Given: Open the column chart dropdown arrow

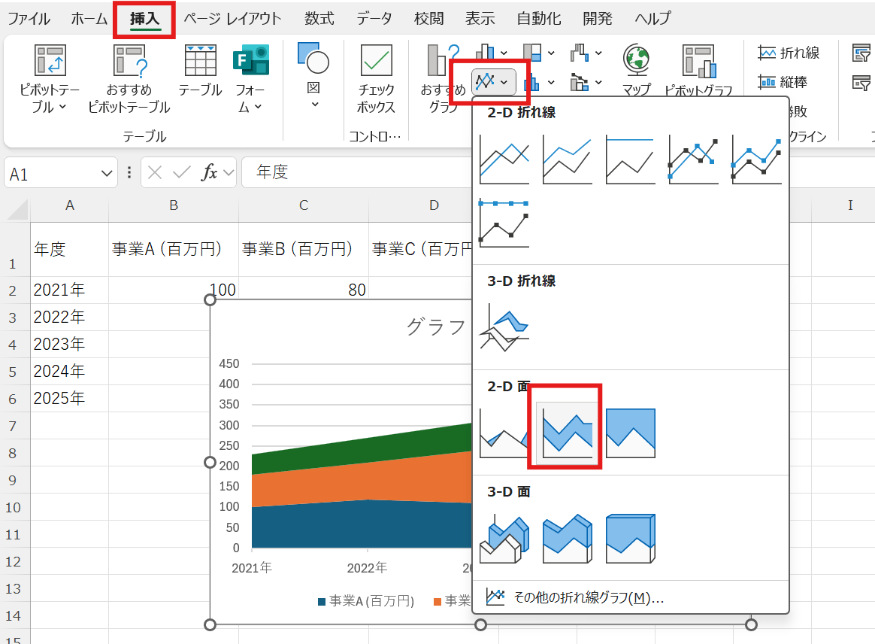Looking at the screenshot, I should click(503, 53).
